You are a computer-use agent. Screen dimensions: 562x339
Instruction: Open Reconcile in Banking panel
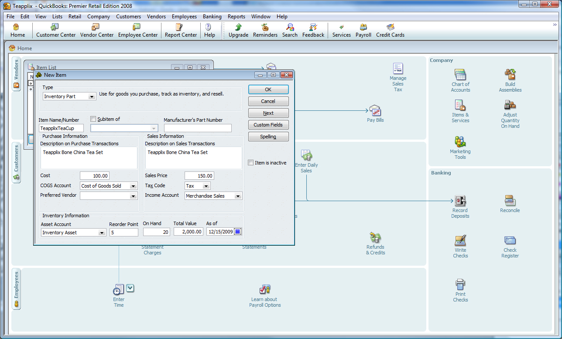pos(510,204)
